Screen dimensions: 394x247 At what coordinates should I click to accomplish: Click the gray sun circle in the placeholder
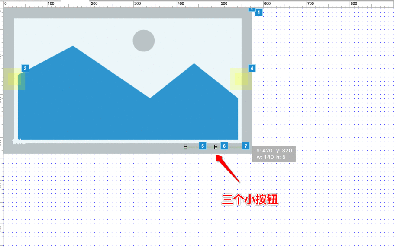click(x=144, y=41)
